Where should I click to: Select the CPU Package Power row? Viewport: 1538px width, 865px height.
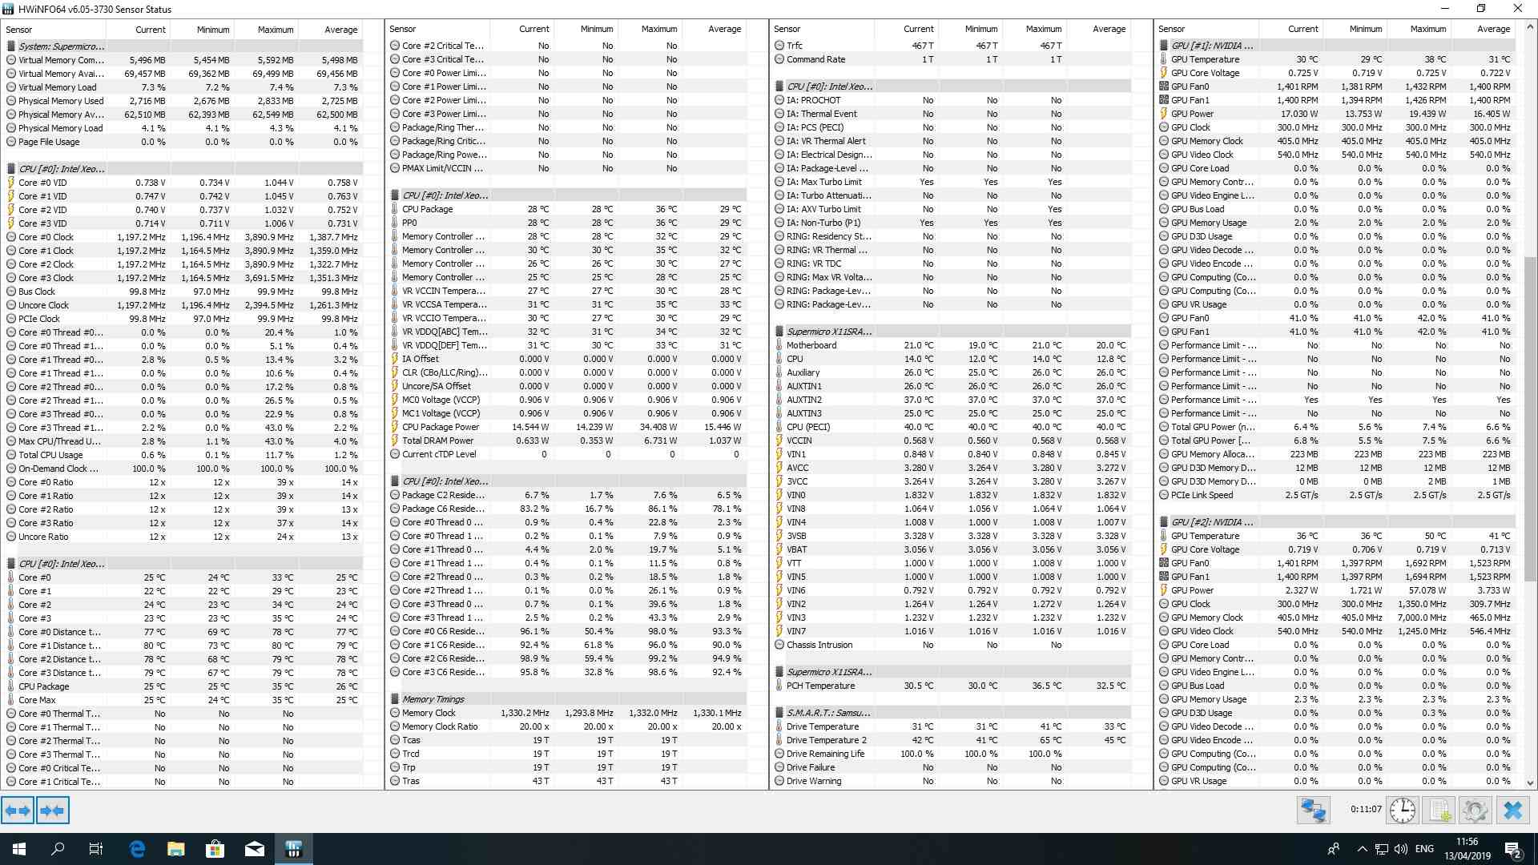[567, 427]
